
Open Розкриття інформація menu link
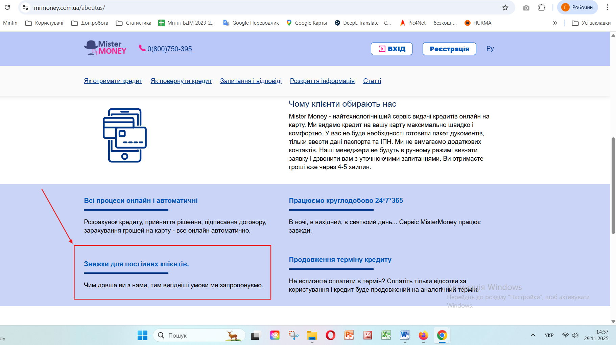[322, 81]
